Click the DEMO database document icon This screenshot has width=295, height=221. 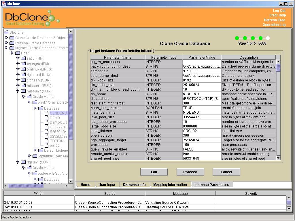(47, 118)
